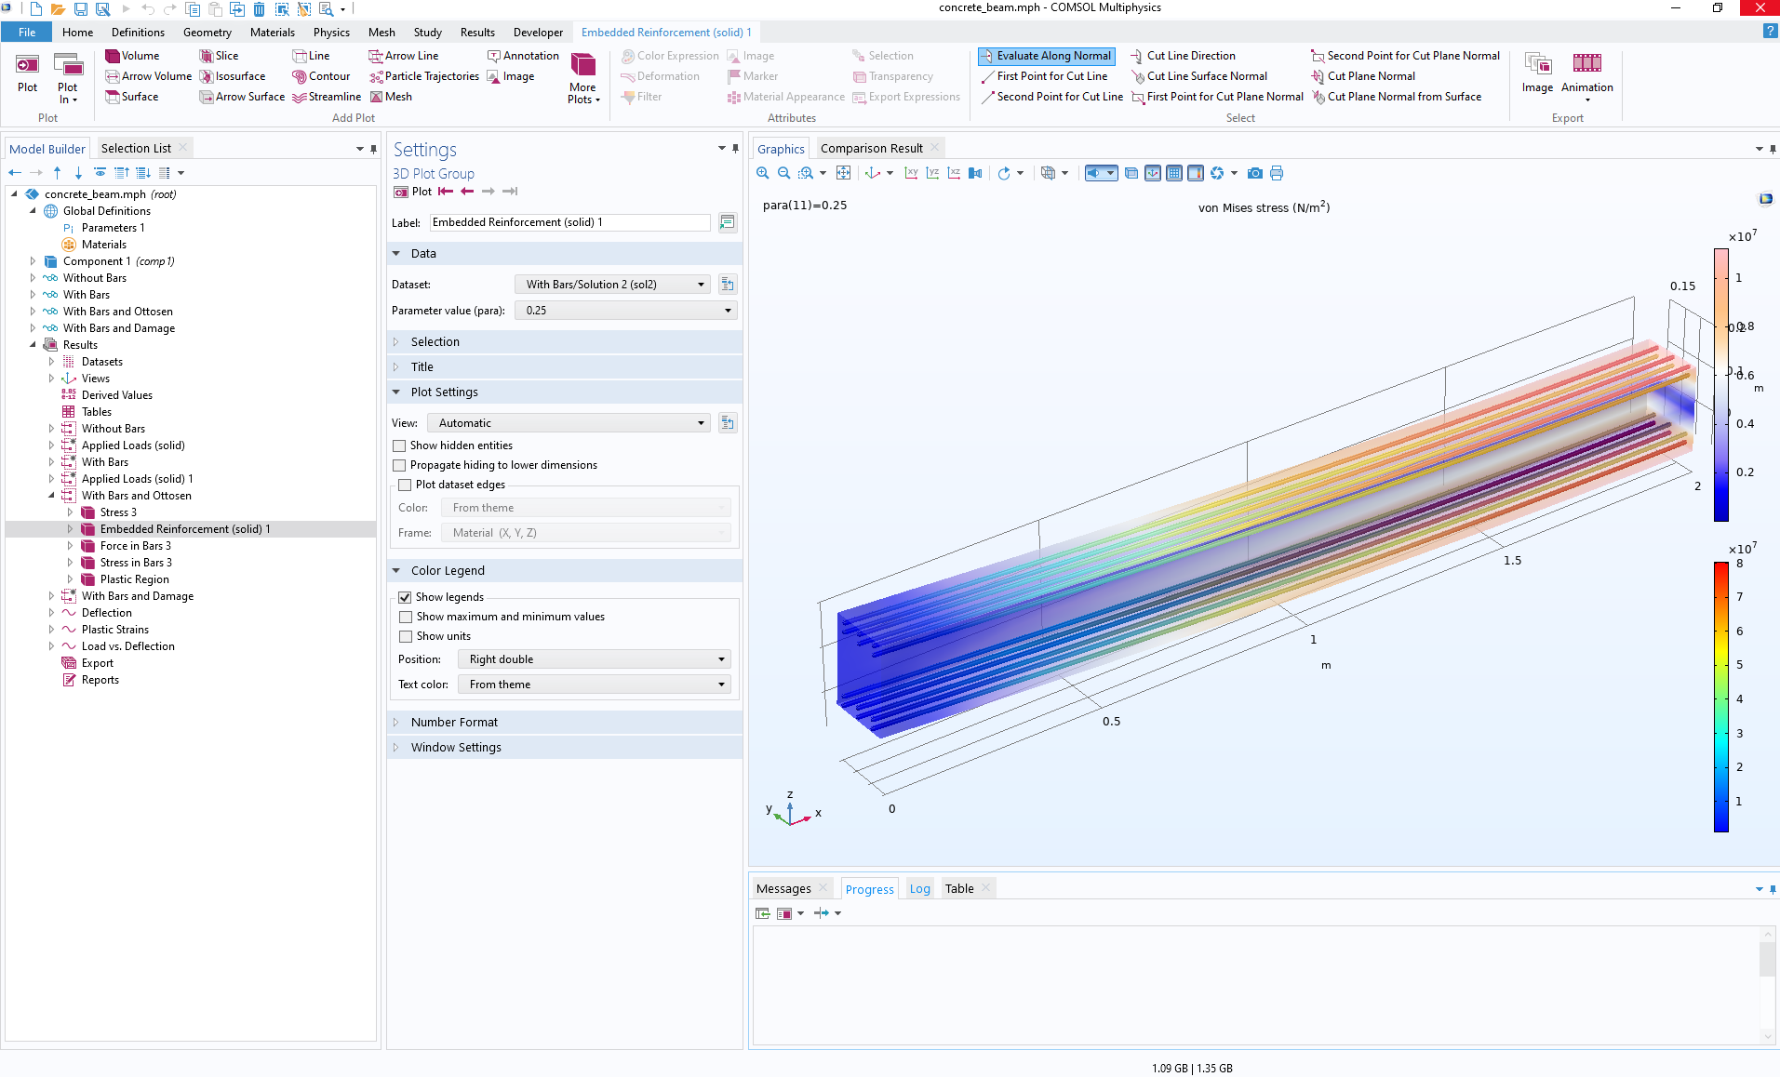Switch to the Comparison Result tab
The width and height of the screenshot is (1780, 1077).
tap(871, 147)
